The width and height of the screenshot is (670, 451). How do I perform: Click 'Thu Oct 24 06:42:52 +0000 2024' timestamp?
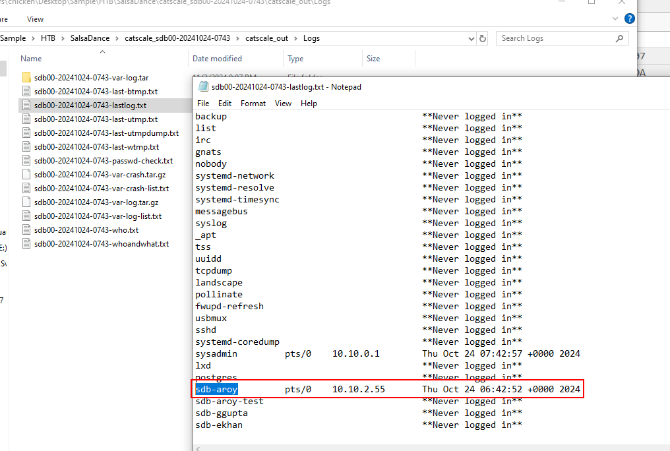501,389
